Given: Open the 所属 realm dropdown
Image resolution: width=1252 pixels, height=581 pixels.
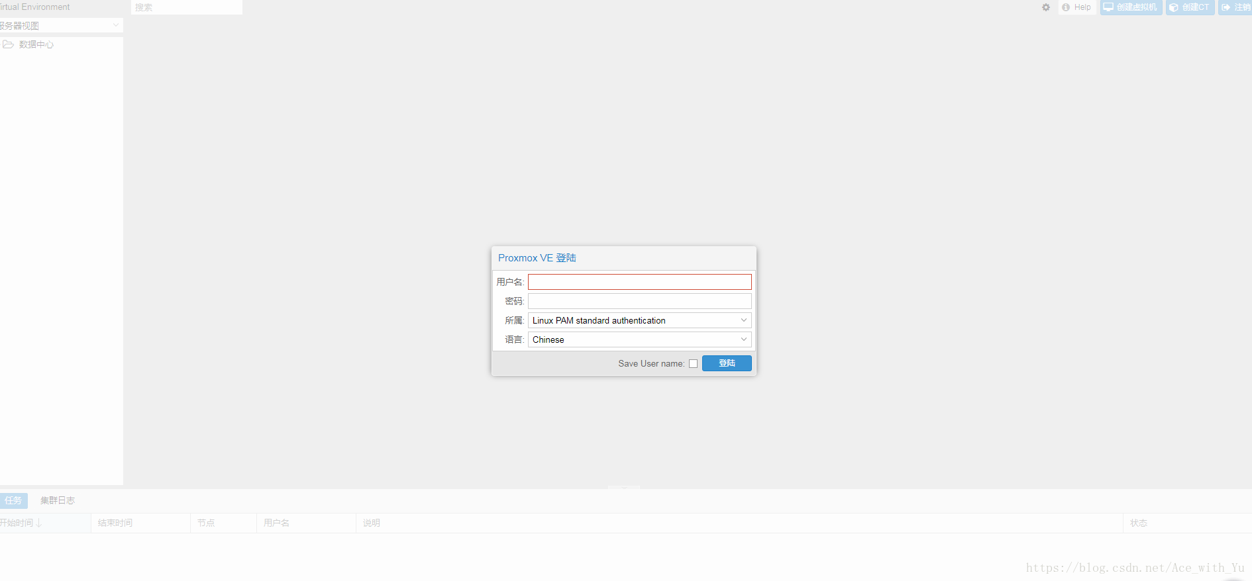Looking at the screenshot, I should (639, 320).
